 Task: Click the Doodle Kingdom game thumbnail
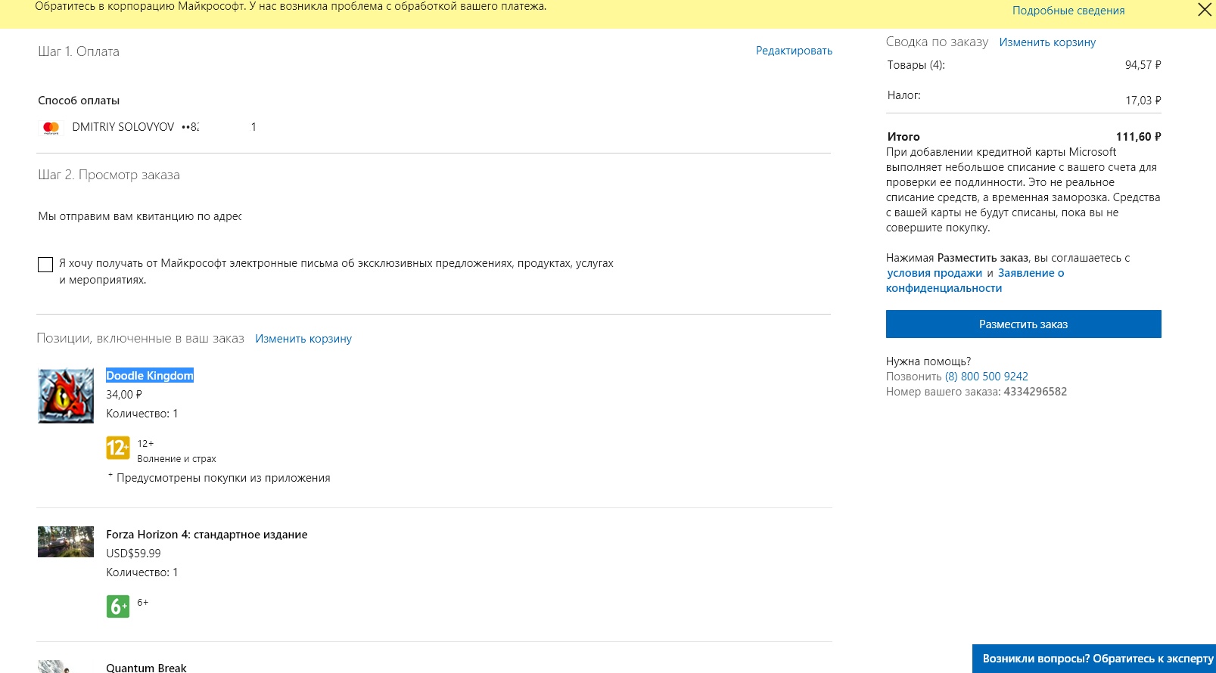66,395
